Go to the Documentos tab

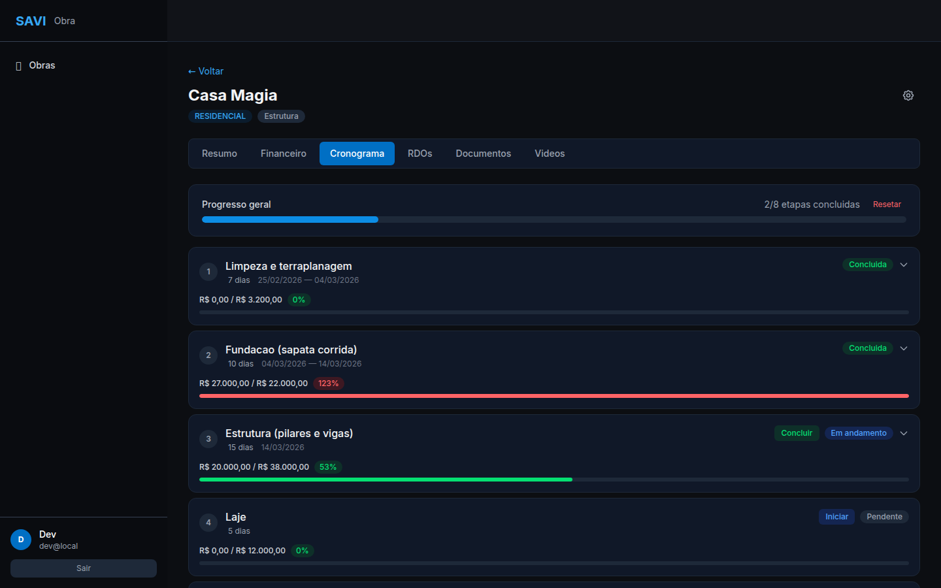click(483, 154)
